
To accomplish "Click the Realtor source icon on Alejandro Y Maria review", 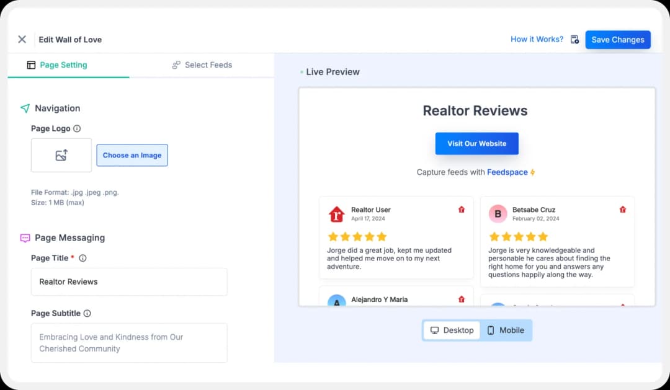I will tap(461, 299).
